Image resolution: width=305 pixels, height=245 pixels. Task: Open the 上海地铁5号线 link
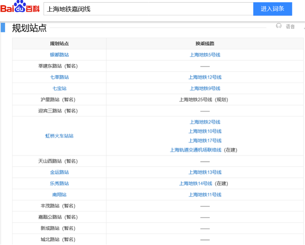point(205,55)
